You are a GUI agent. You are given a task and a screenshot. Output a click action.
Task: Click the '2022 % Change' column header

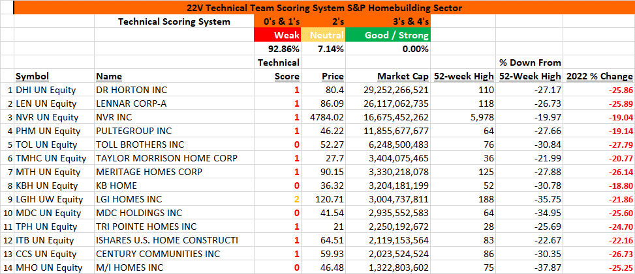click(599, 76)
